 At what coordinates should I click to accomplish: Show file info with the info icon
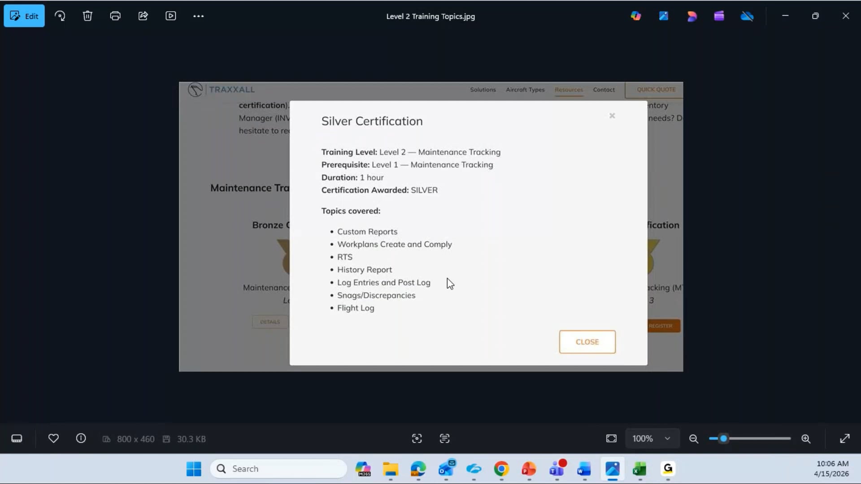click(x=81, y=439)
